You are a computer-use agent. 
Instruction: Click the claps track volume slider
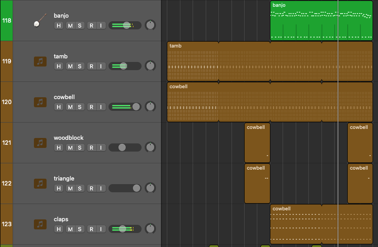125,229
